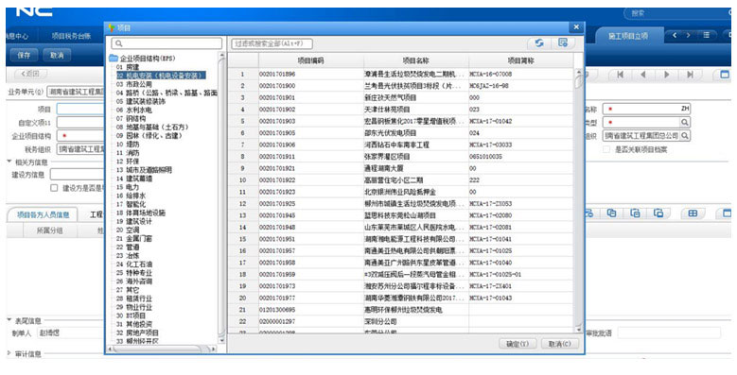Select tree node 11 消防
Screen dimensions: 737x375
[x=128, y=153]
